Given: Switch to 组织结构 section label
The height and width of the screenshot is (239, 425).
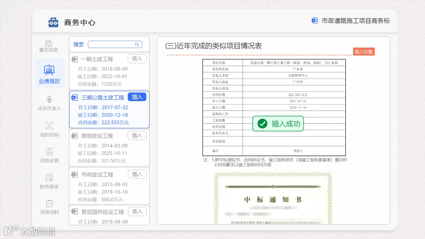Looking at the screenshot, I should 49,135.
